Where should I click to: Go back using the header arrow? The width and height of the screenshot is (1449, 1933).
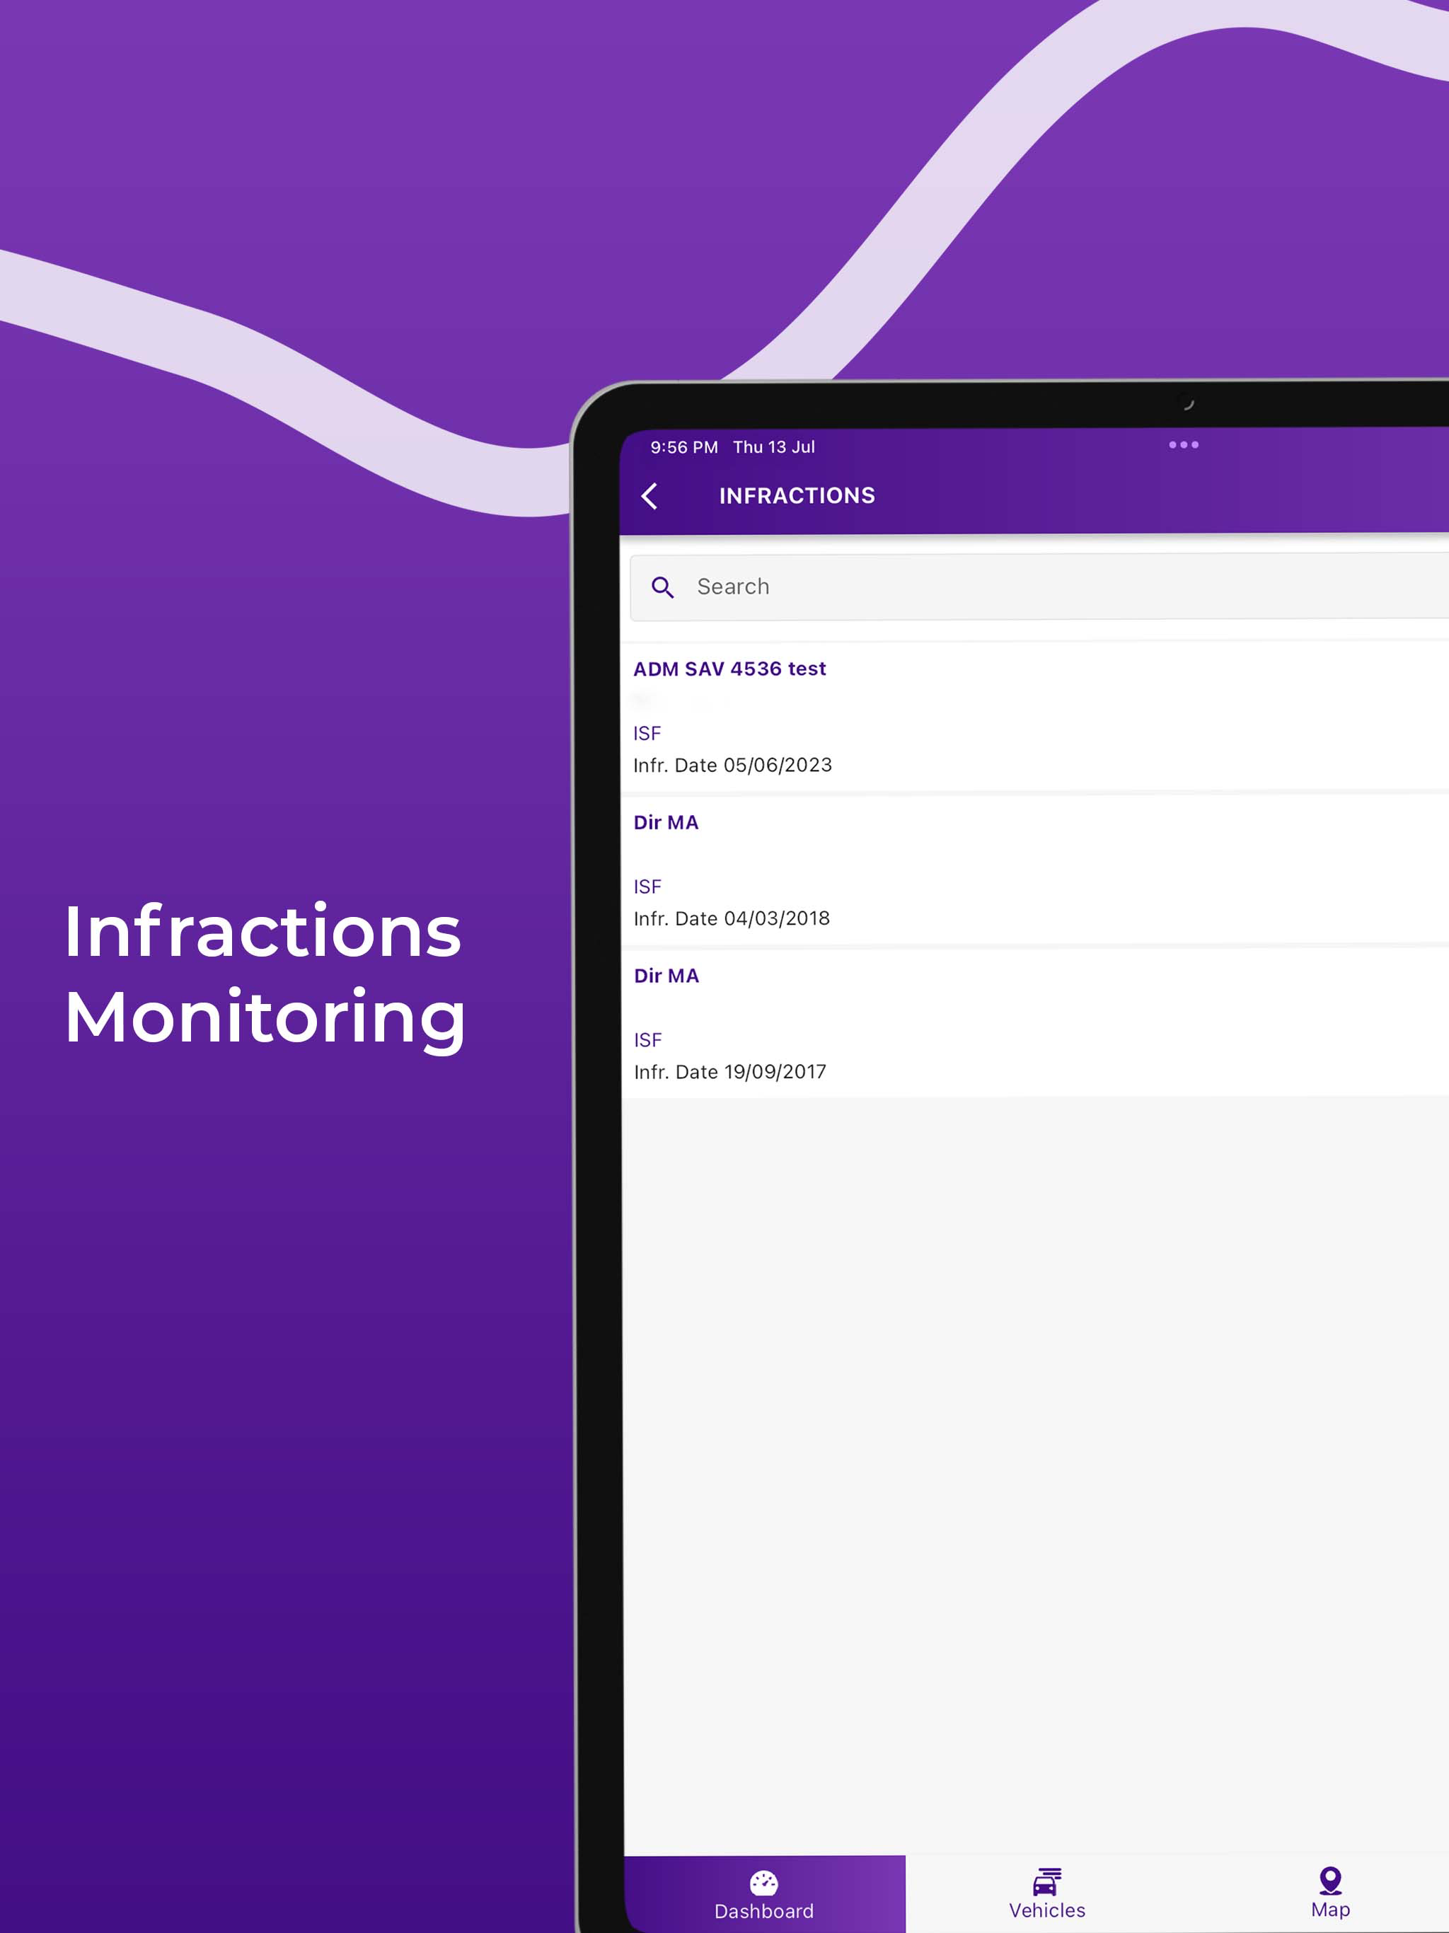click(x=650, y=497)
